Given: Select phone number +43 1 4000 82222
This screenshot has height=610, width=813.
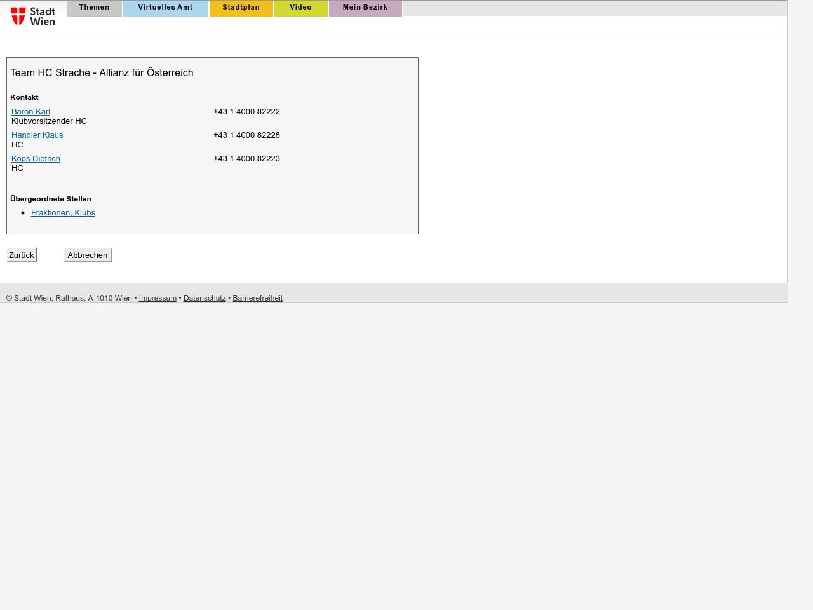Looking at the screenshot, I should tap(246, 111).
